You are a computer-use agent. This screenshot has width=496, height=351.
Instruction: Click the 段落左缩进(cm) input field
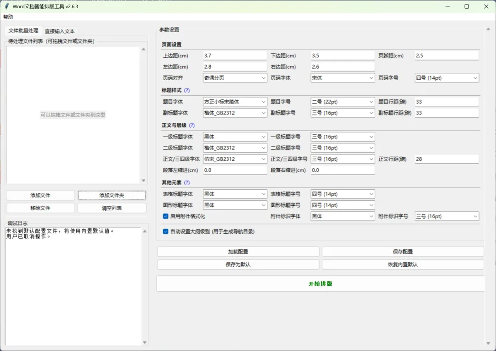(235, 170)
